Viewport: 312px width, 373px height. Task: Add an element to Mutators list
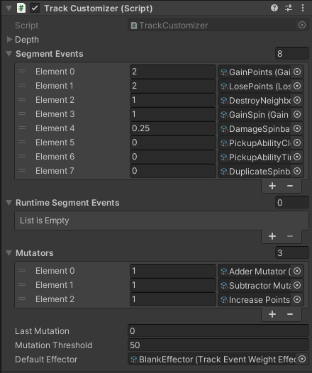coord(272,314)
